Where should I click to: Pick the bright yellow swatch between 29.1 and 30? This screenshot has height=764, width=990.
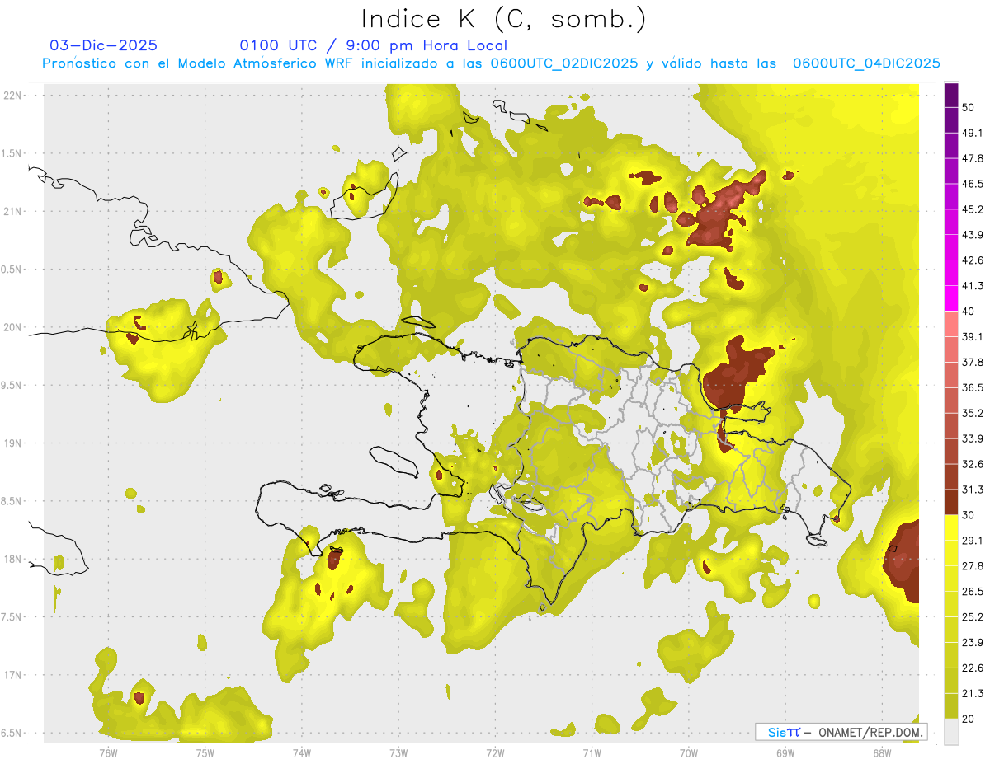(951, 527)
